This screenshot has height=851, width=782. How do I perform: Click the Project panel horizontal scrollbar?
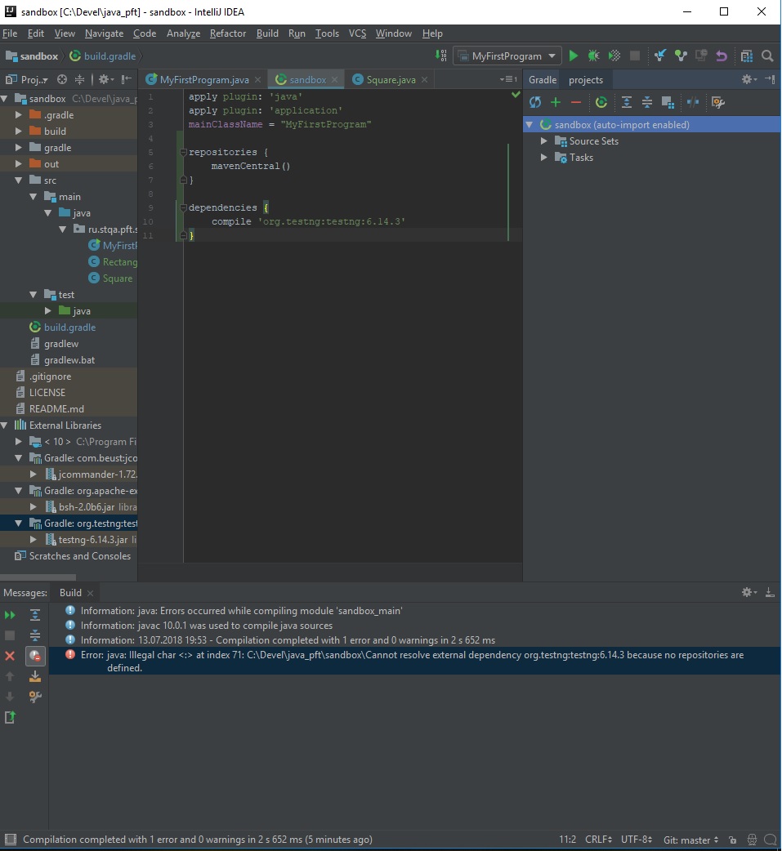tap(38, 577)
